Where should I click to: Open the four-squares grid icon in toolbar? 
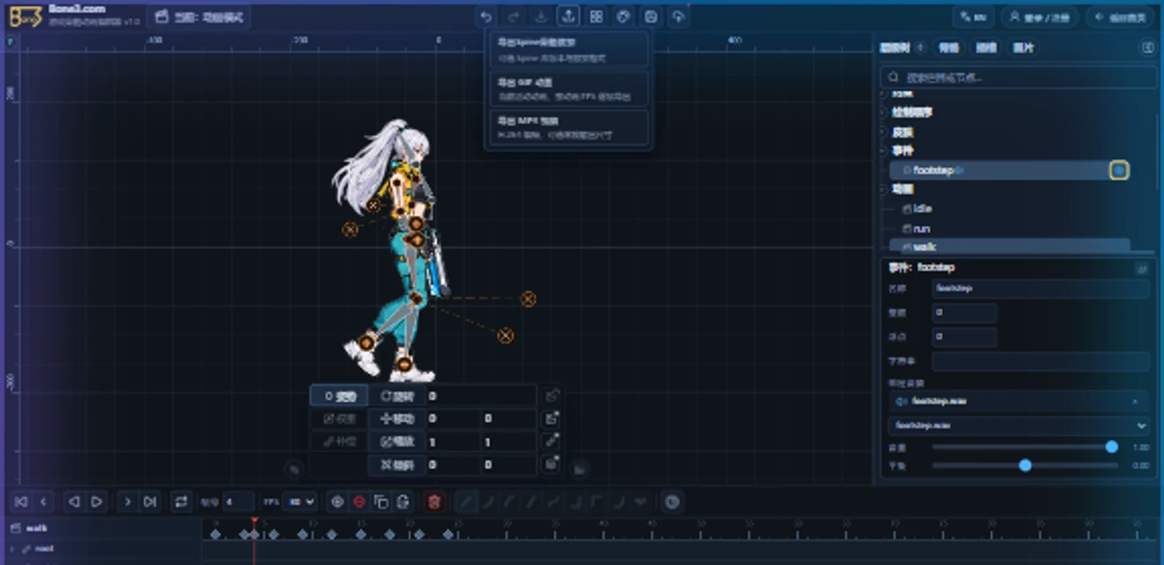click(x=596, y=16)
